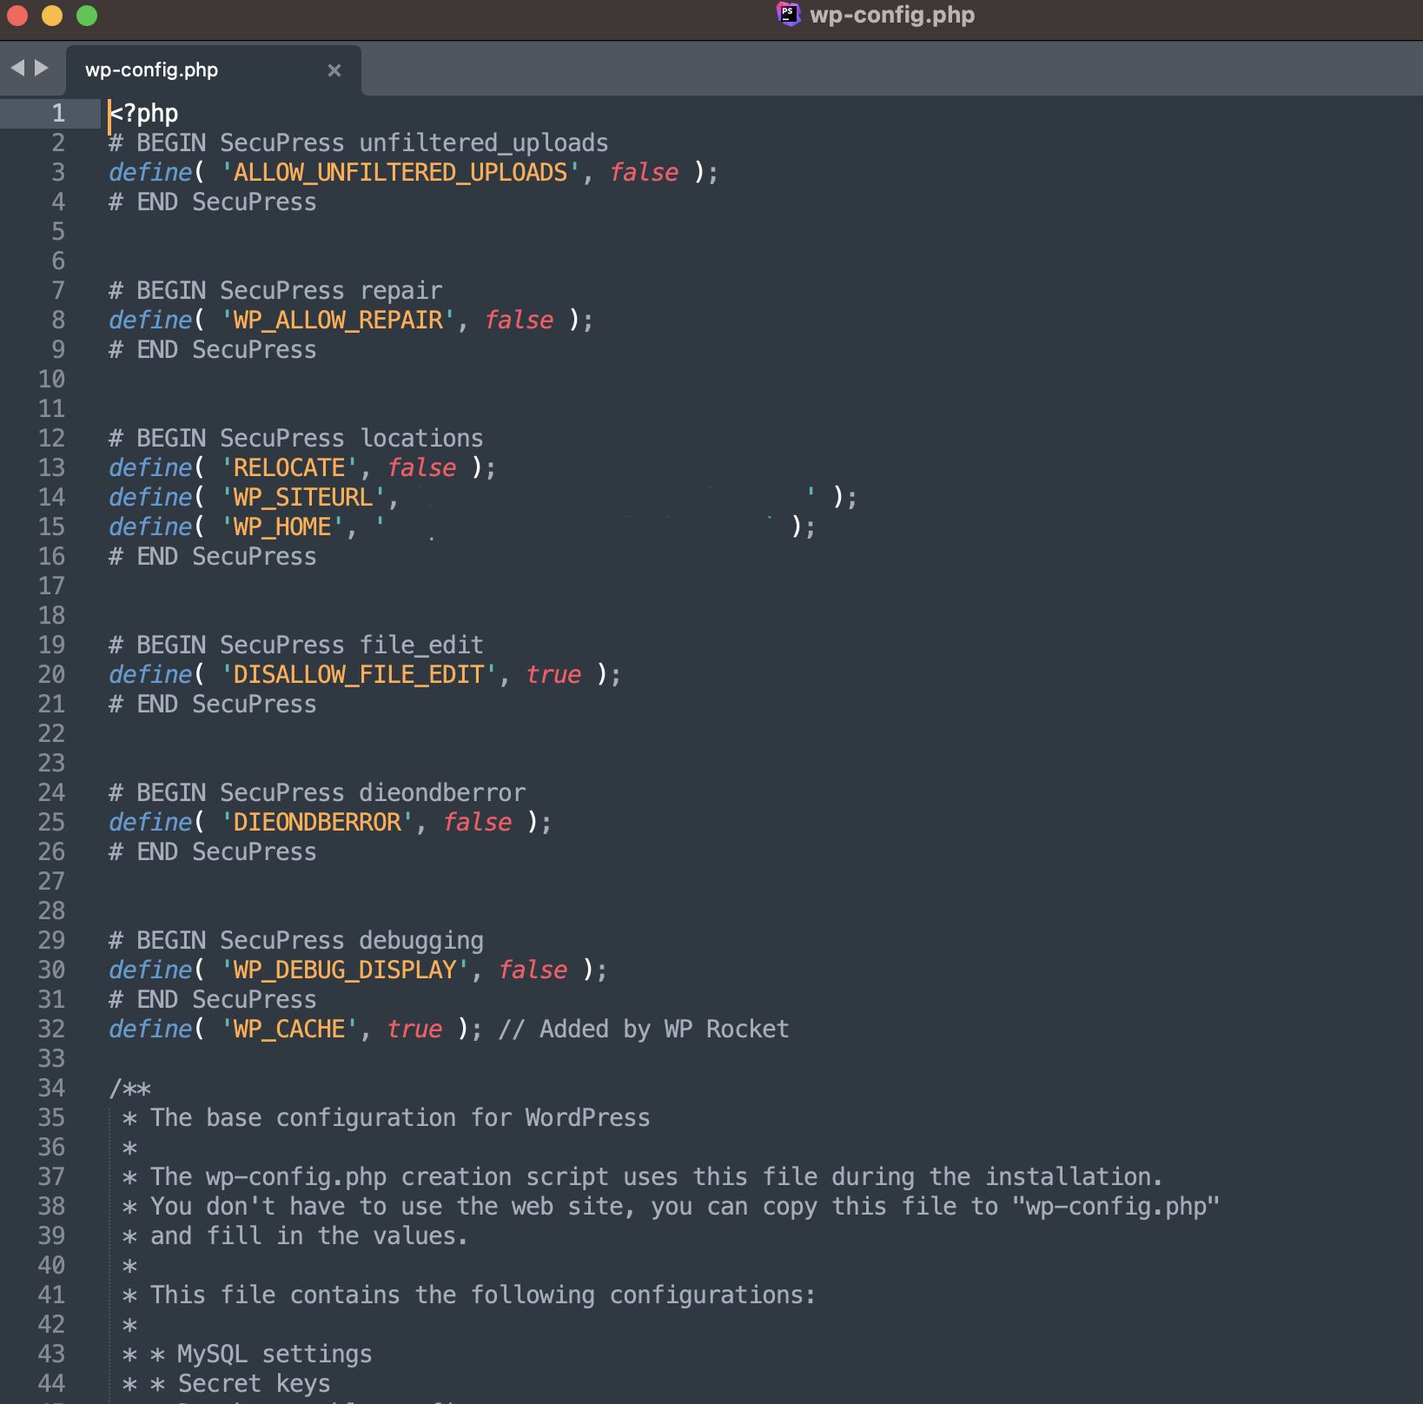1423x1404 pixels.
Task: Click line number 20 in gutter
Action: tap(51, 675)
